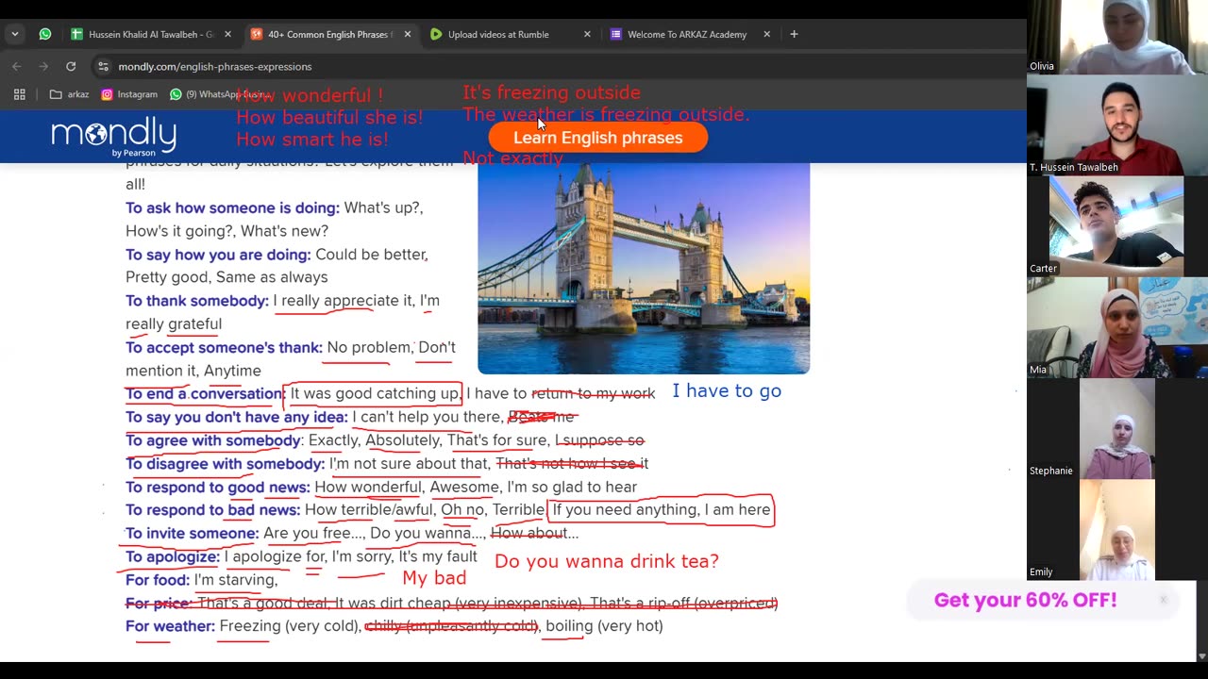Click "To agree with somebody" text
The width and height of the screenshot is (1208, 679).
coord(213,440)
